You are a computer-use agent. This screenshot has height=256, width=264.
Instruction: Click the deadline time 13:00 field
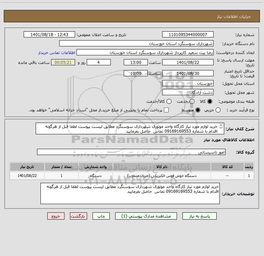[136, 62]
